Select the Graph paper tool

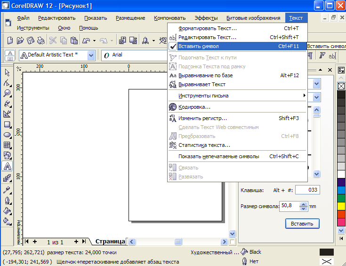(x=7, y=145)
